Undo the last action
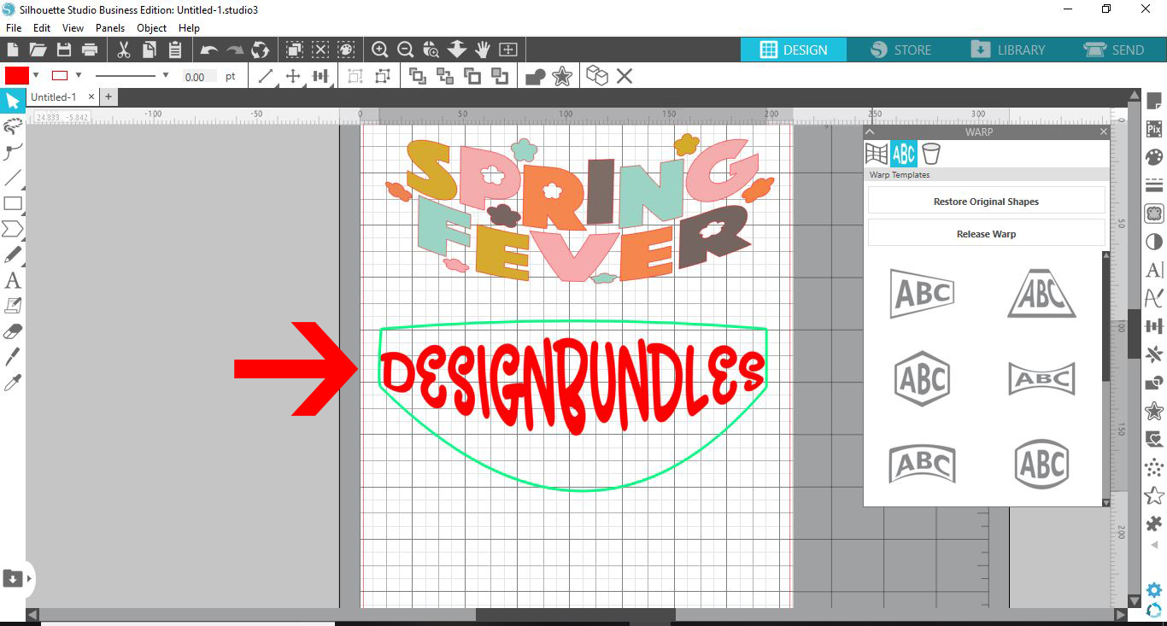This screenshot has height=626, width=1167. point(208,50)
